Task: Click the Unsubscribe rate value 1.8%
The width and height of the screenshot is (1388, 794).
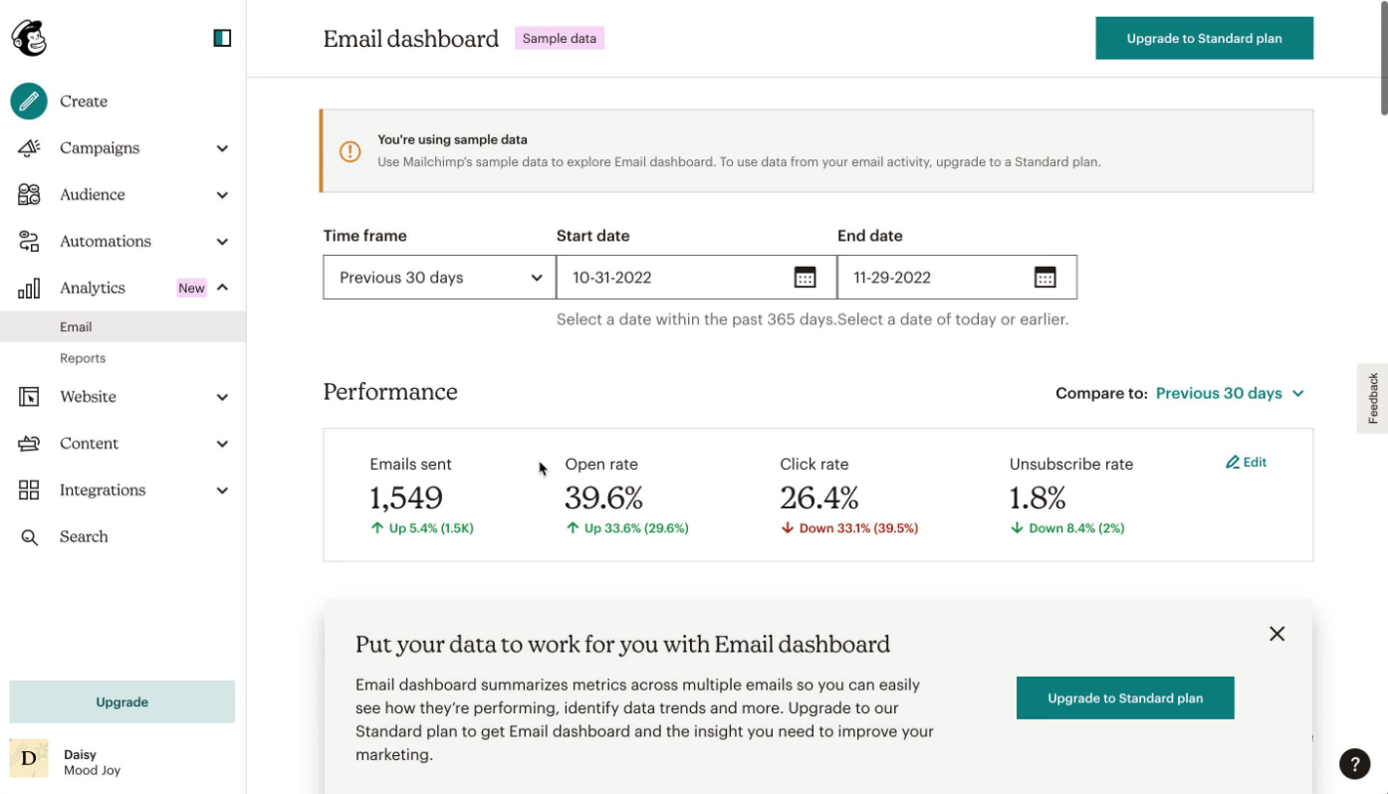Action: [1038, 497]
